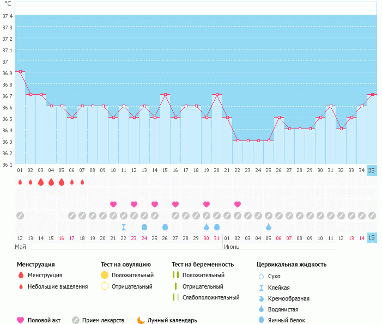Click the Лунный календарь moon icon in legend
Viewport: 382px width, 324px height.
(x=141, y=320)
